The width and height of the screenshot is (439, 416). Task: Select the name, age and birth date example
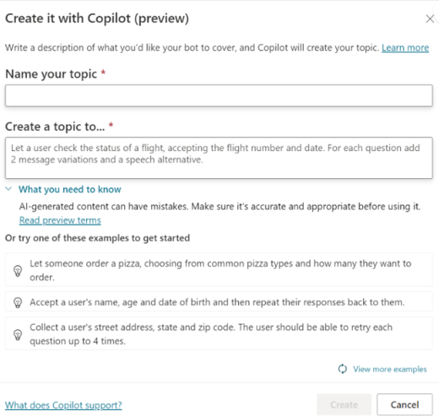219,302
